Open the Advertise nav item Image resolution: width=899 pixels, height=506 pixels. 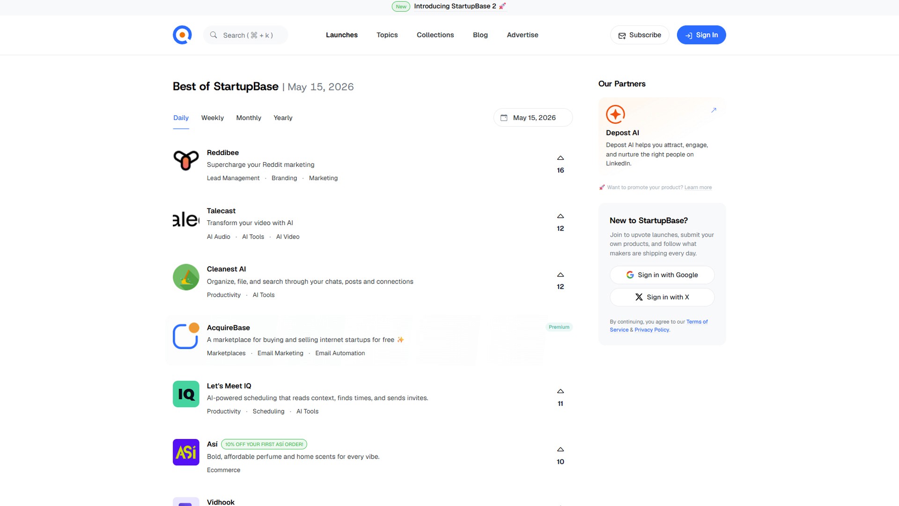(x=523, y=35)
